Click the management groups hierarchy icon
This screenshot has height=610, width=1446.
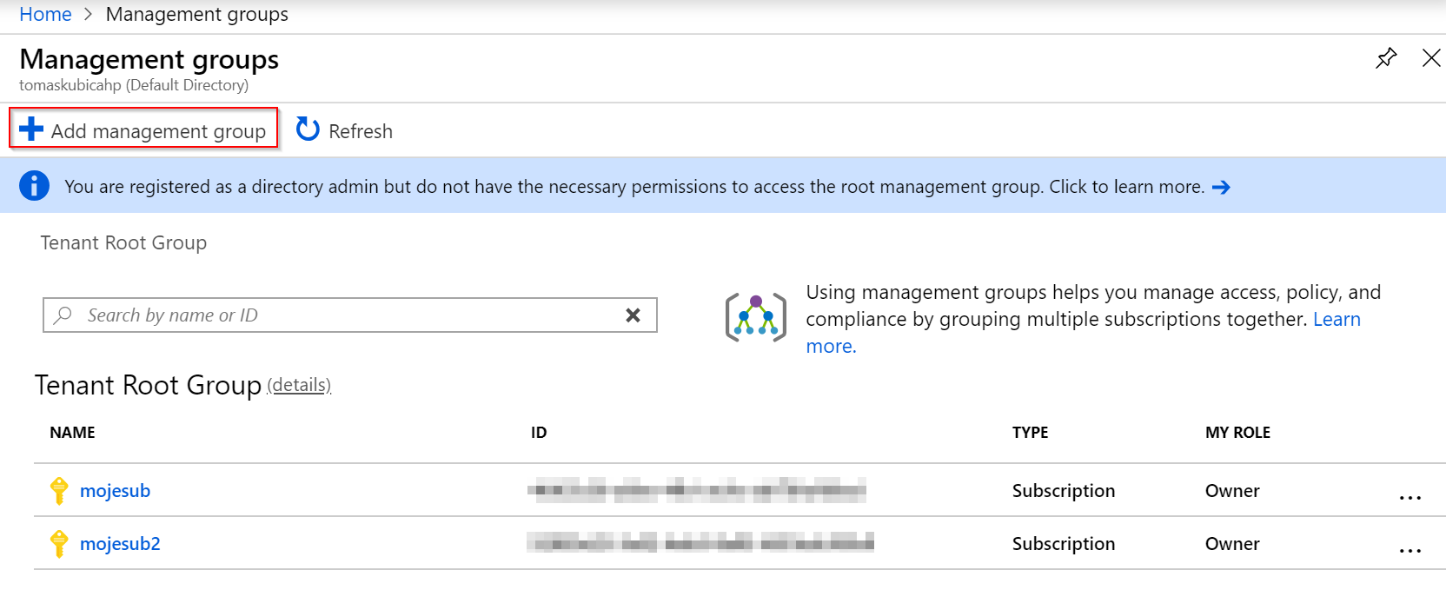click(756, 318)
